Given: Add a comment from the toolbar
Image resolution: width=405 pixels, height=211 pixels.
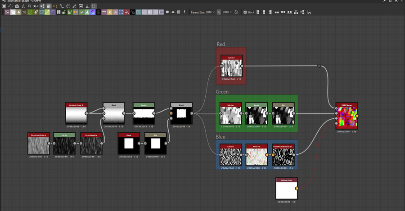Looking at the screenshot, I should 167,12.
